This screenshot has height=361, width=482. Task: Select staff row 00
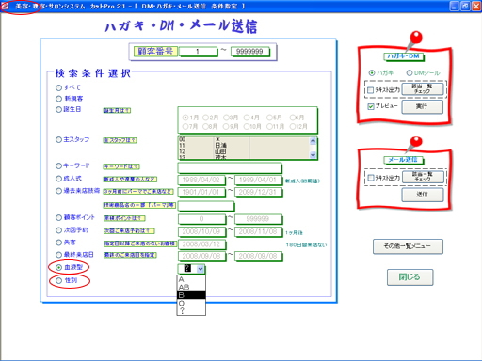tap(244, 139)
